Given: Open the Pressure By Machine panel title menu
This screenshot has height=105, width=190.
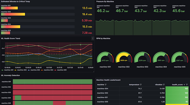Looking at the screenshot, I should (x=105, y=2).
